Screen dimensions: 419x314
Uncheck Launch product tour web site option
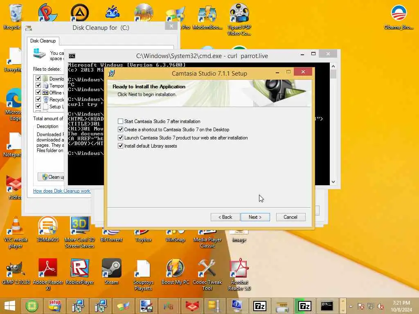click(x=121, y=138)
